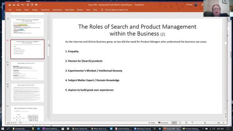Click the first Save icon in Quick Access
Viewport: 233px width, 131px height.
tap(14, 5)
